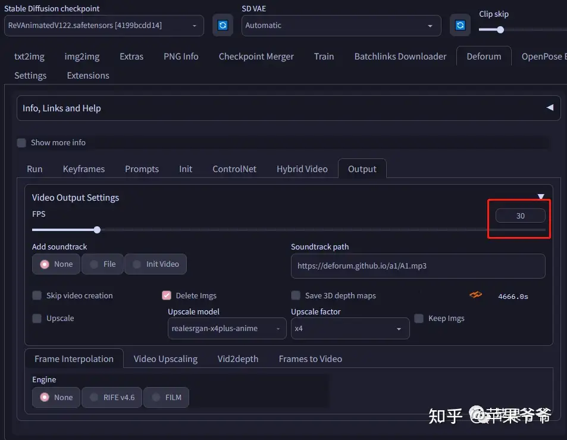The width and height of the screenshot is (567, 440).
Task: Open the Frames to Video tab
Action: (x=310, y=359)
